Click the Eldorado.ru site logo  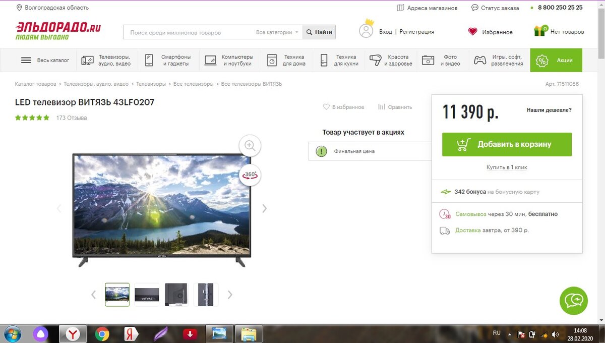58,31
